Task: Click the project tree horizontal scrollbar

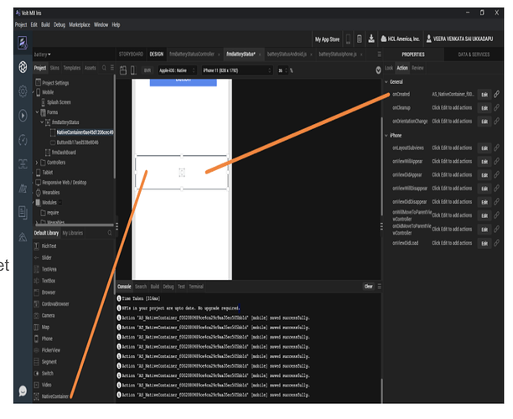Action: coord(75,225)
